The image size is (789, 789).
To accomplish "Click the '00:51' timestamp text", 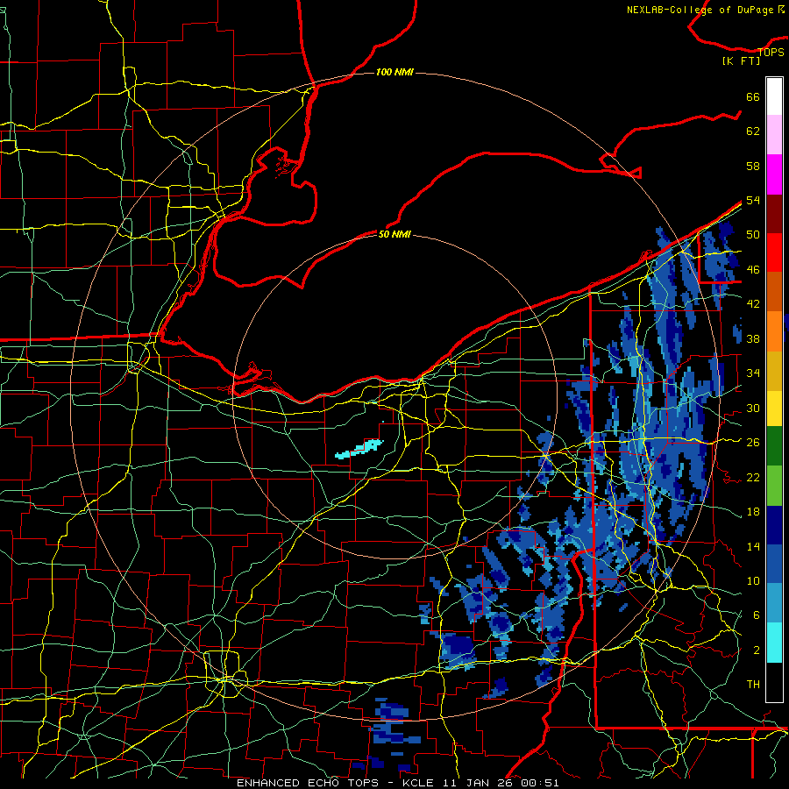I will (541, 783).
